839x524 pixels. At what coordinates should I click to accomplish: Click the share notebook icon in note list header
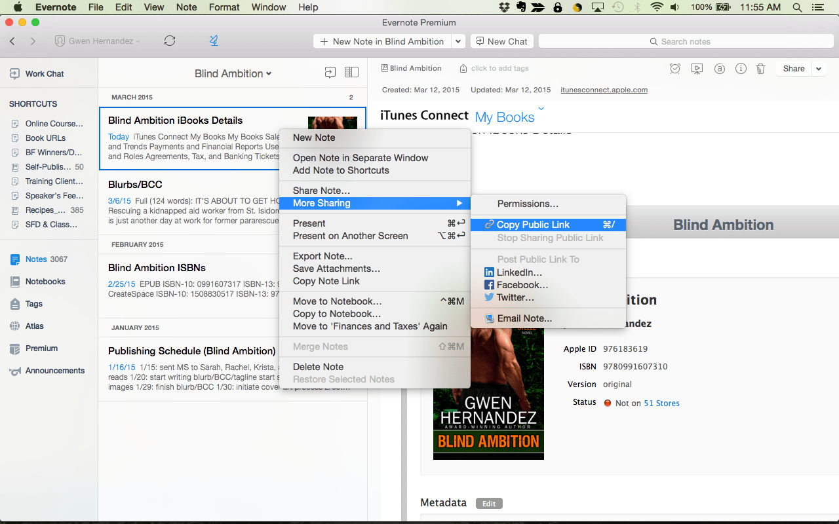point(330,73)
